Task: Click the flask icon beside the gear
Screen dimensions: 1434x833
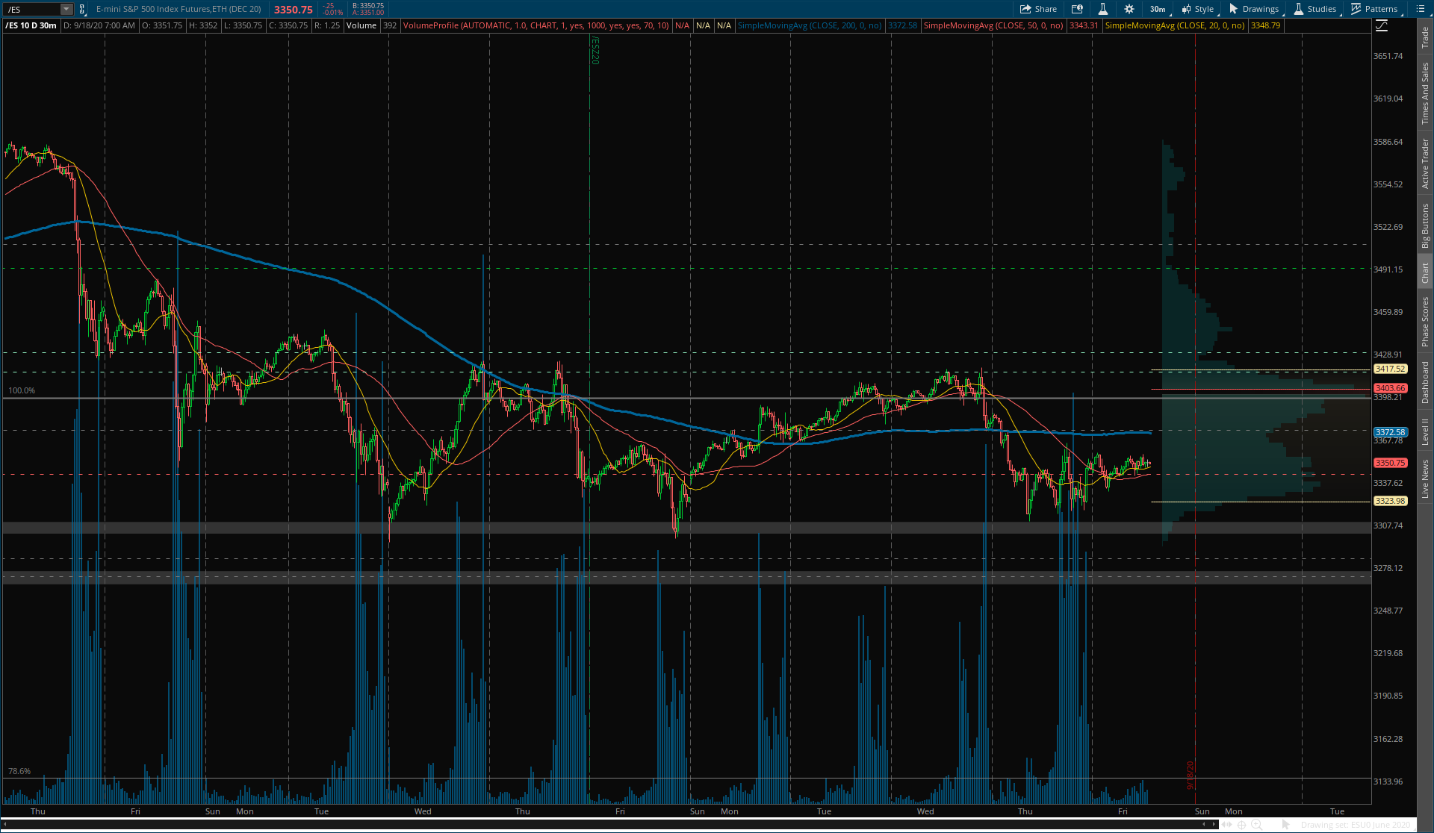Action: coord(1103,9)
